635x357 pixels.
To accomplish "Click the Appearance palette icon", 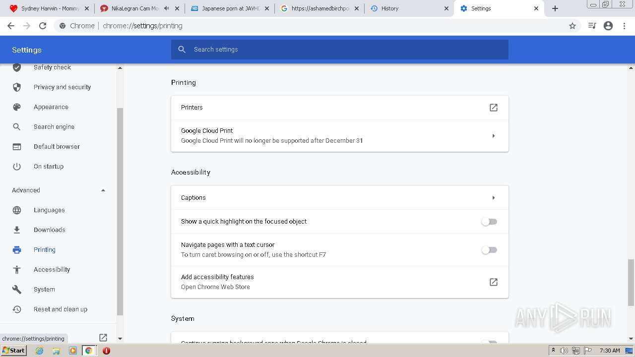I will [17, 107].
